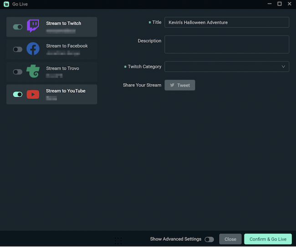Click the Close button

coord(230,239)
